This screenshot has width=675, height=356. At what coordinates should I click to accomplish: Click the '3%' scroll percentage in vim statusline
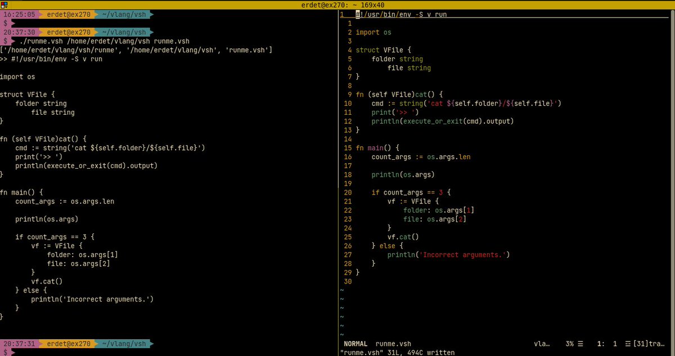click(x=570, y=344)
